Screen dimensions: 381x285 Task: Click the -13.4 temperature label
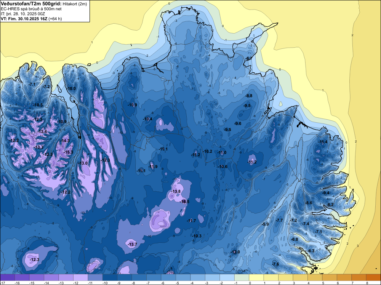(x=42, y=131)
